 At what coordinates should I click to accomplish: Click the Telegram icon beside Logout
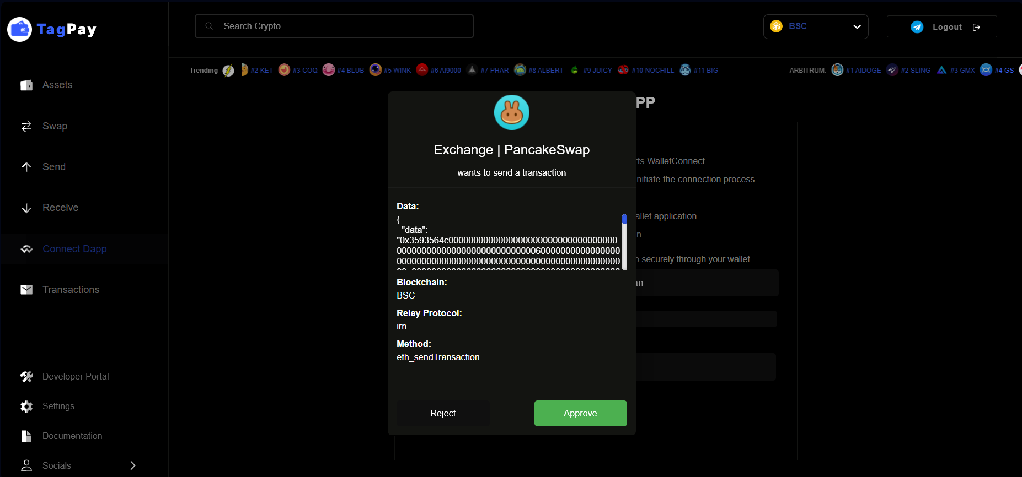(x=917, y=27)
